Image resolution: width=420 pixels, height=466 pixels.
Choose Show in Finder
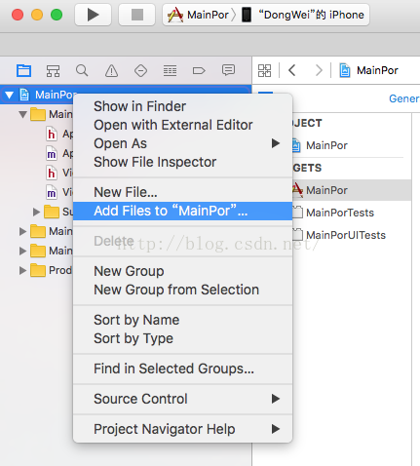tap(182, 106)
